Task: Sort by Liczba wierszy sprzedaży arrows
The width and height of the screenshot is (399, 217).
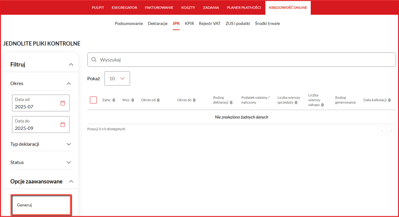Action: (x=296, y=102)
